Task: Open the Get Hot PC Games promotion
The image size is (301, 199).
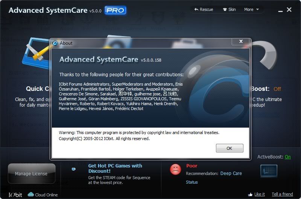Action: (115, 168)
